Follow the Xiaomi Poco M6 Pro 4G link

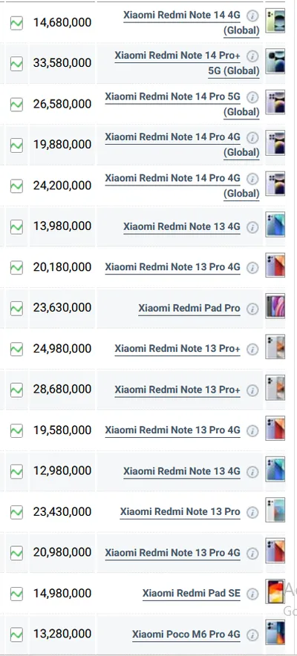click(x=186, y=634)
